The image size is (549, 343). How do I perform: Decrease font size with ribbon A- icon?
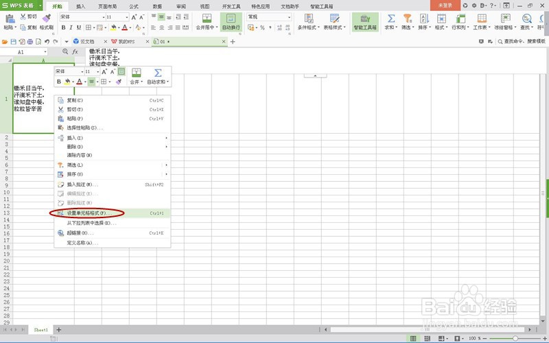pos(142,17)
